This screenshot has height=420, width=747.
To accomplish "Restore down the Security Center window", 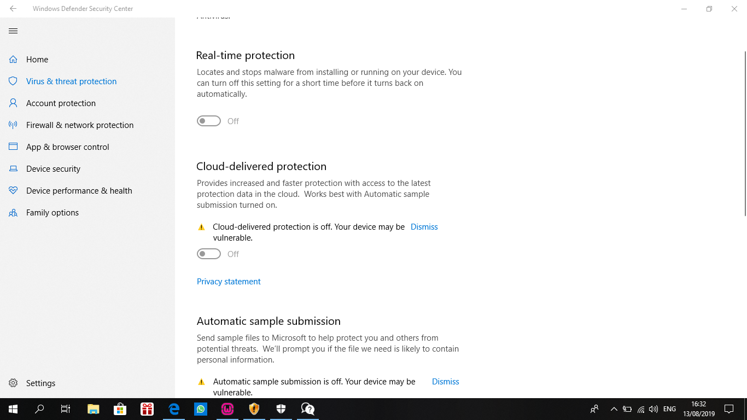I will click(x=709, y=9).
